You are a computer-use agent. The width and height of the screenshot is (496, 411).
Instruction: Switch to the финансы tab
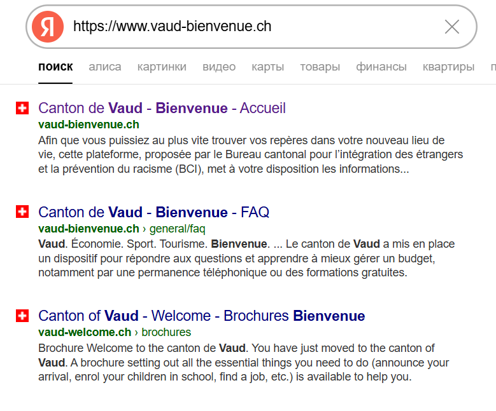click(381, 67)
